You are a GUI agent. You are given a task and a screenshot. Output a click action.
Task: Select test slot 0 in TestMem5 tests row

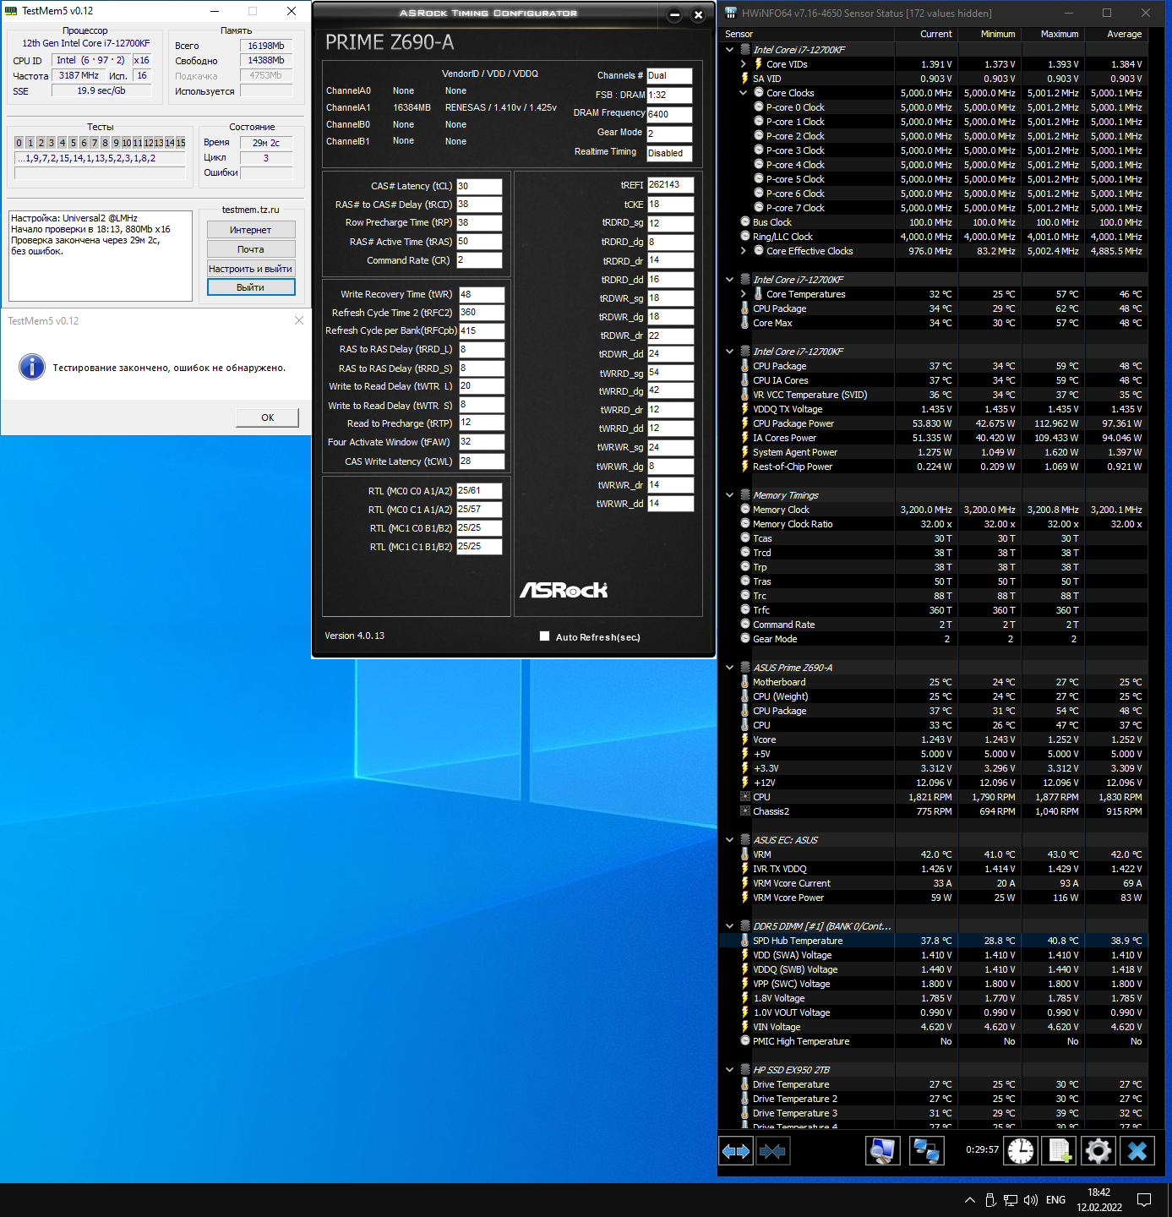point(19,143)
